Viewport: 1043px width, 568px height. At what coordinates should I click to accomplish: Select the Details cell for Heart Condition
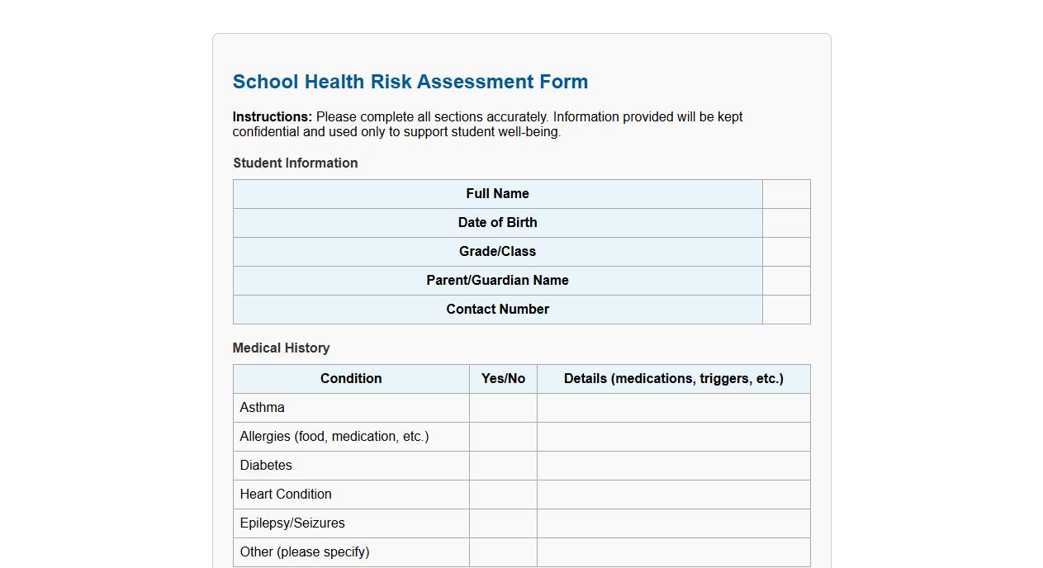coord(673,494)
